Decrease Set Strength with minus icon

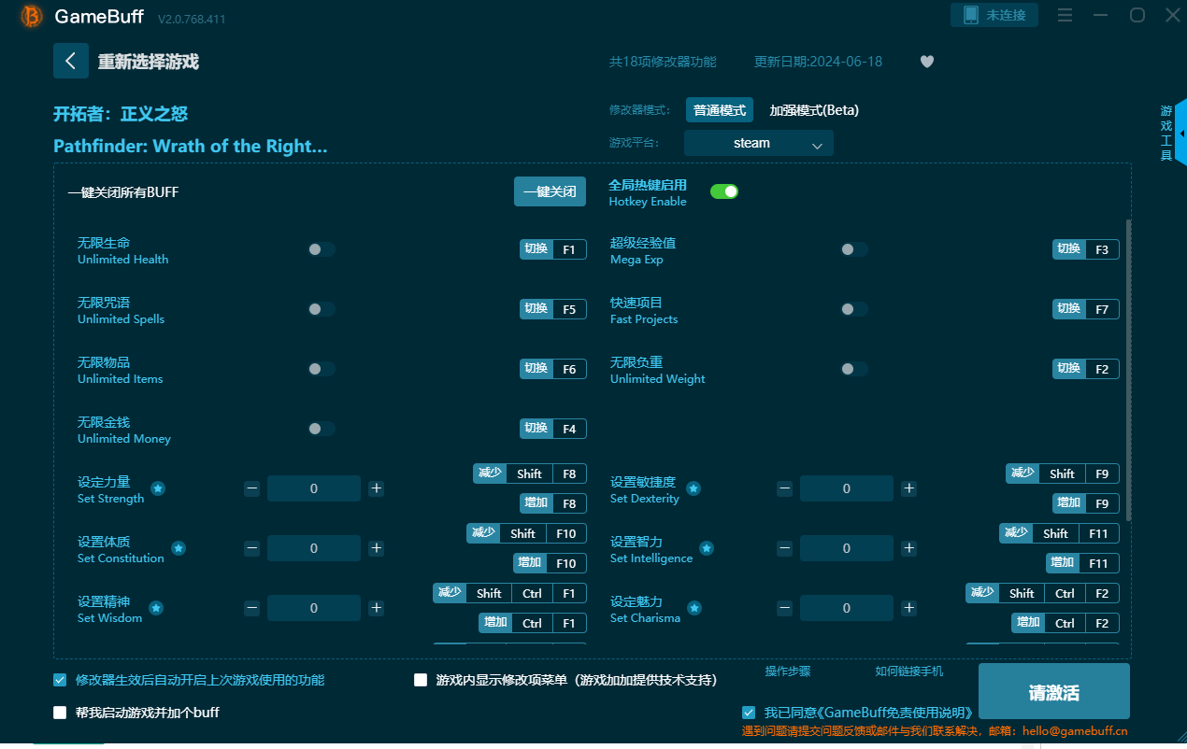(x=252, y=488)
